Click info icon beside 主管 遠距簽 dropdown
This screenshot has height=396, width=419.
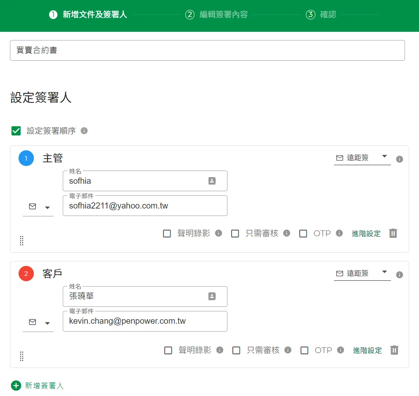click(x=400, y=159)
